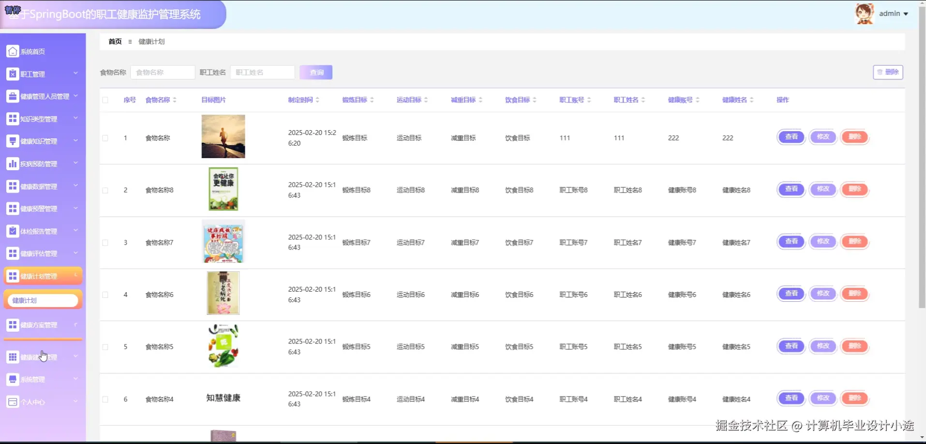The width and height of the screenshot is (926, 444).
Task: Click the 疾病预防管理 chart icon
Action: [12, 163]
